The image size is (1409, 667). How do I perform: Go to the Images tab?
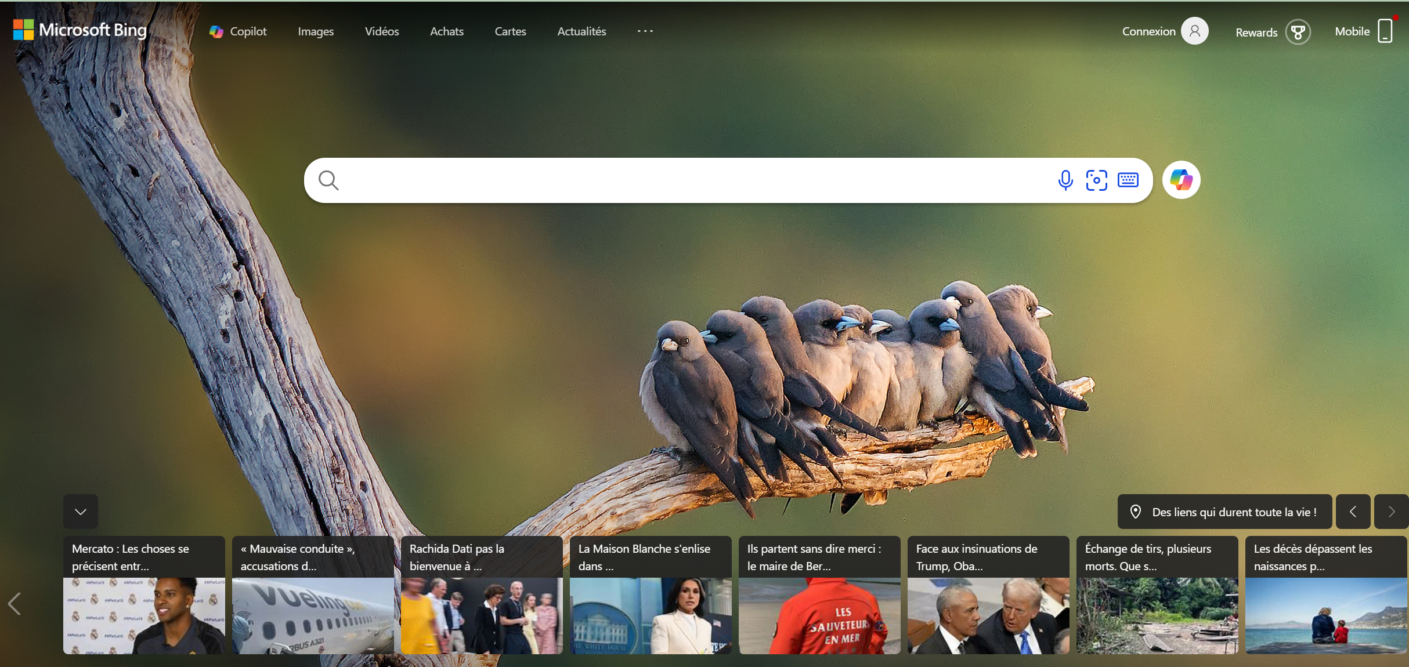(316, 31)
